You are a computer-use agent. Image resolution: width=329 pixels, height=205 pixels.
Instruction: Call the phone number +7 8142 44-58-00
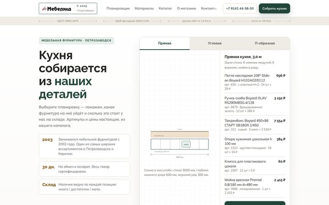point(239,8)
